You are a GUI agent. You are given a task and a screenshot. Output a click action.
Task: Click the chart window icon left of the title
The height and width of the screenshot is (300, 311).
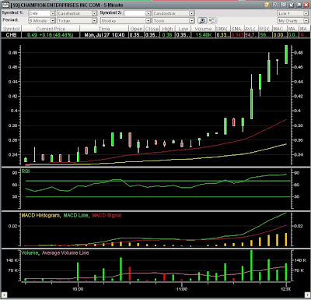5,5
